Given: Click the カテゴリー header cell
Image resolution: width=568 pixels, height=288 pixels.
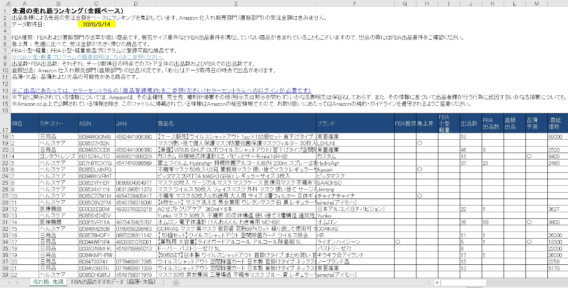Looking at the screenshot, I should pos(58,123).
